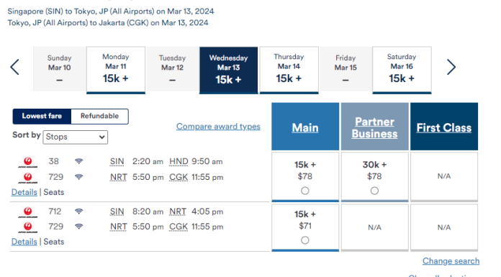
Task: Click the Change search link
Action: pos(451,261)
